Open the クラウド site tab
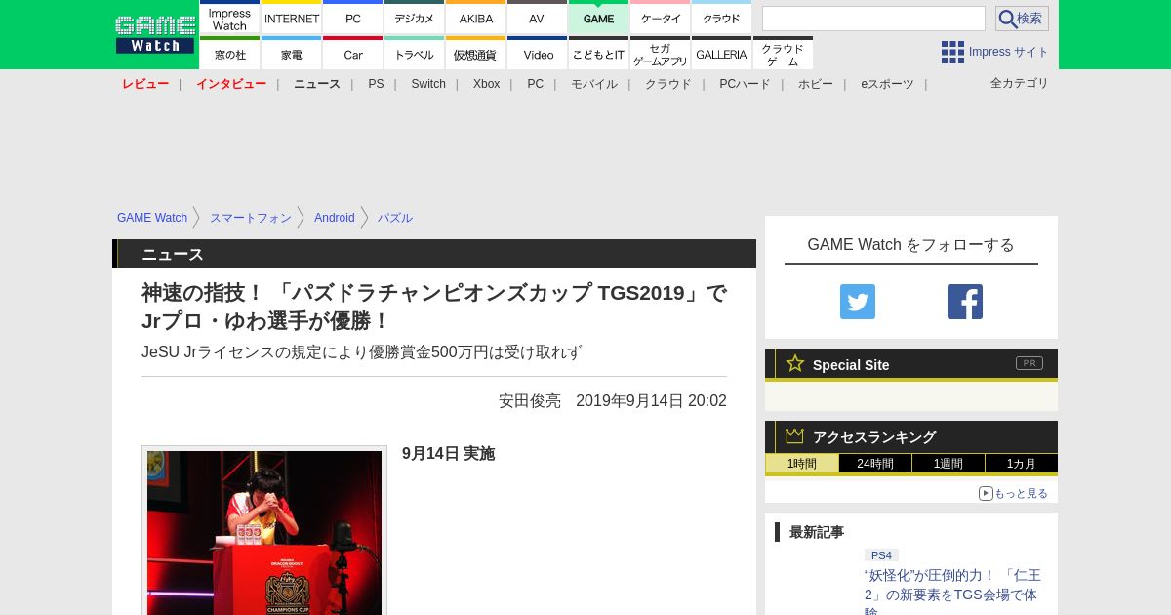1171x615 pixels. pyautogui.click(x=721, y=18)
